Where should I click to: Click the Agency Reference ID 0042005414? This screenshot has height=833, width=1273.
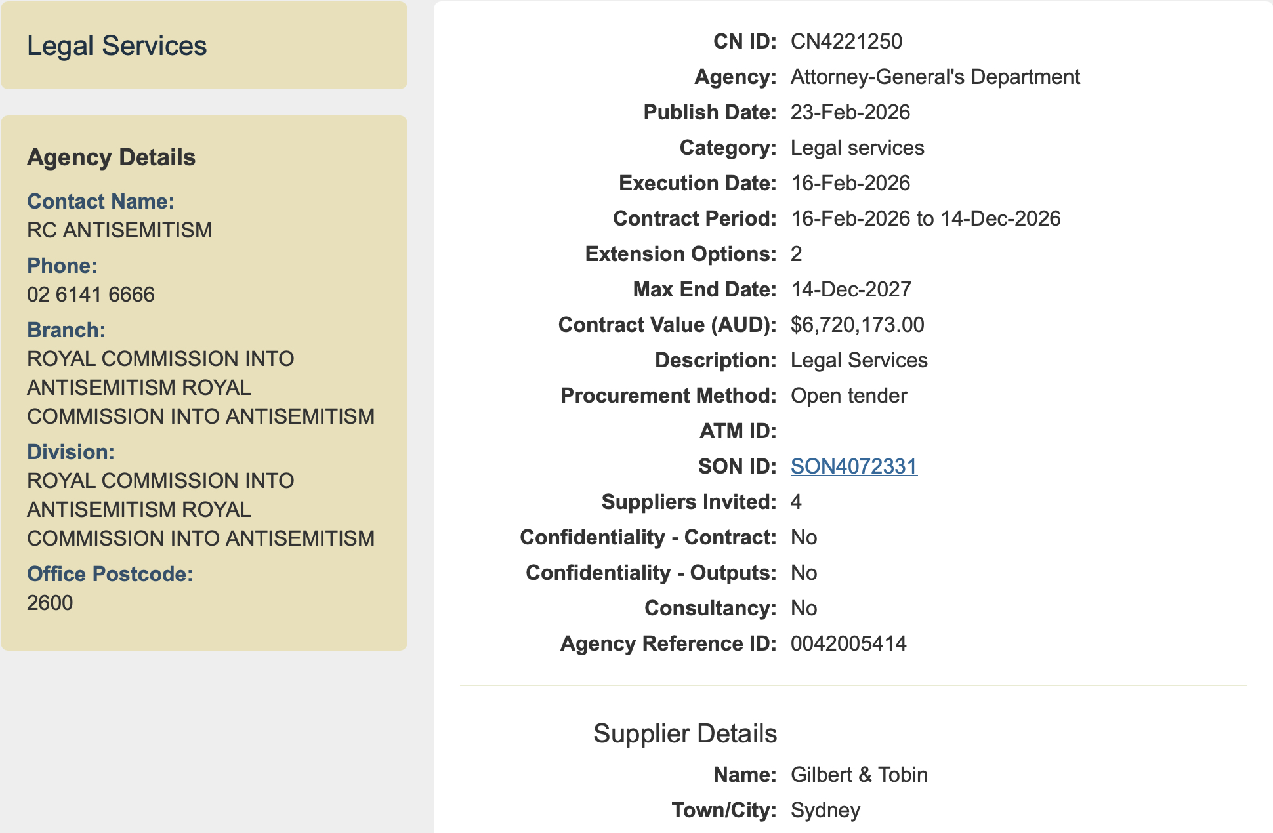pyautogui.click(x=848, y=643)
